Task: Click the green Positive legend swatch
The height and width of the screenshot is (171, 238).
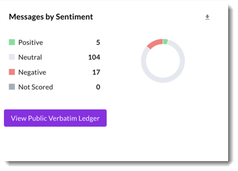Action: point(12,42)
